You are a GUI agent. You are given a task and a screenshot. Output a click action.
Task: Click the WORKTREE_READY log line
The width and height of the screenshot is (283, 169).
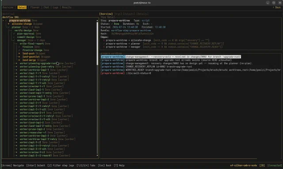(191, 70)
